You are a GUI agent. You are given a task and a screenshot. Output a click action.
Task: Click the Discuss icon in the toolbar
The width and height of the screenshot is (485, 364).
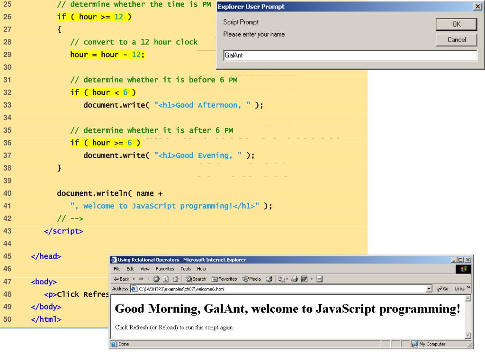[x=320, y=279]
